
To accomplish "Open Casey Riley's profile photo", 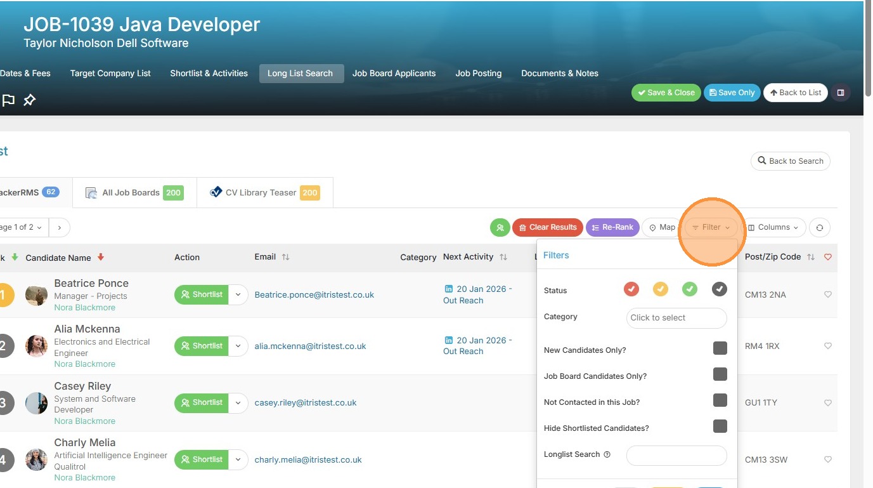I will pos(36,403).
